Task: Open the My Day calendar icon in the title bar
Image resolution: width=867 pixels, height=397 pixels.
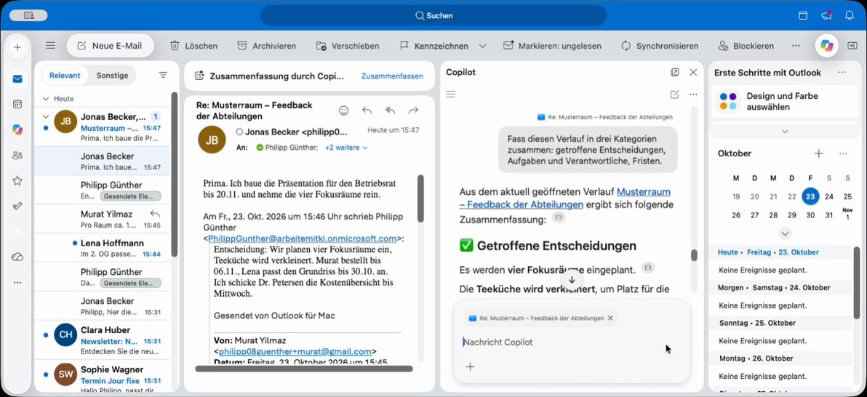Action: (803, 15)
